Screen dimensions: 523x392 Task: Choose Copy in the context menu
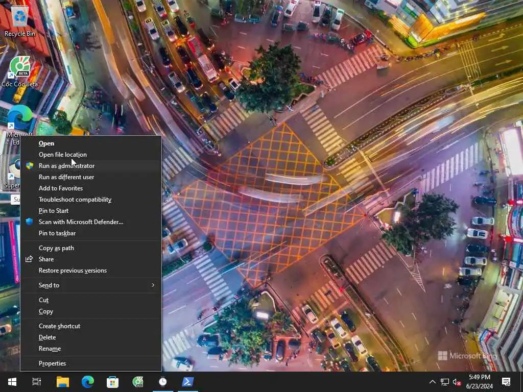point(91,311)
